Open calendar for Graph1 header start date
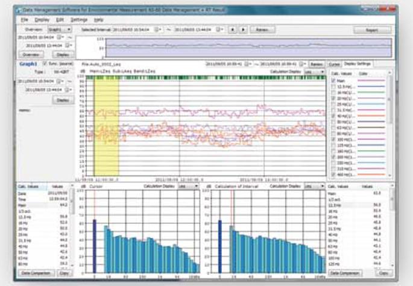 pyautogui.click(x=248, y=63)
